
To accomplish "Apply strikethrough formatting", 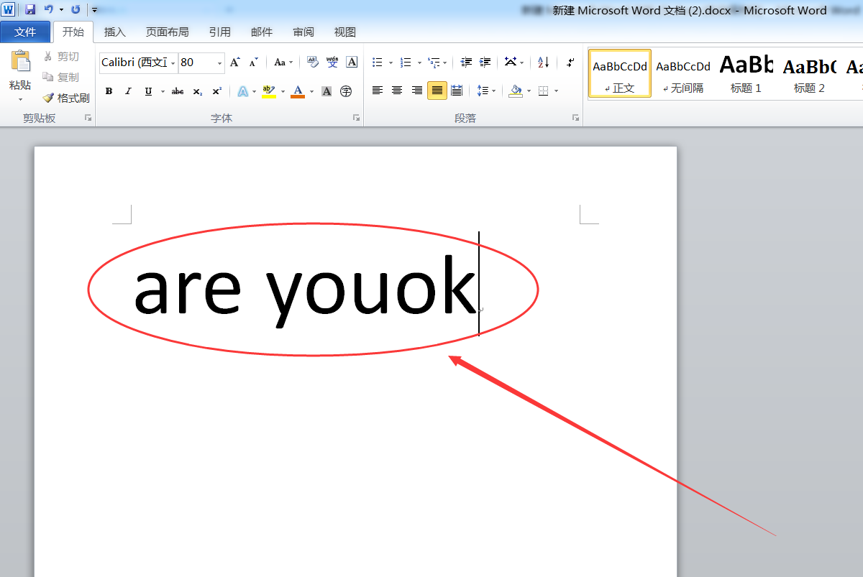I will (x=178, y=91).
